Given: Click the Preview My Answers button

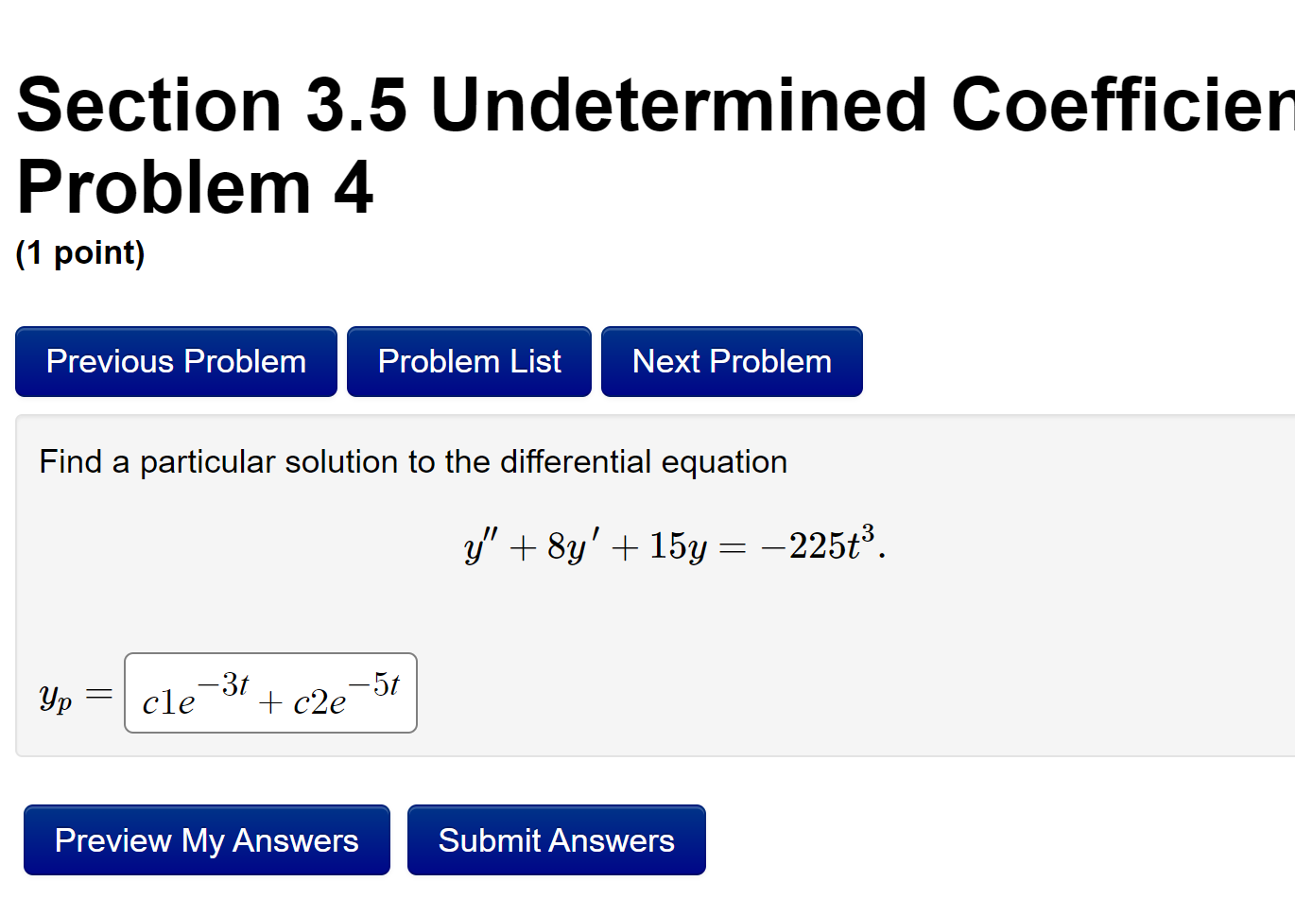Looking at the screenshot, I should pos(207,839).
